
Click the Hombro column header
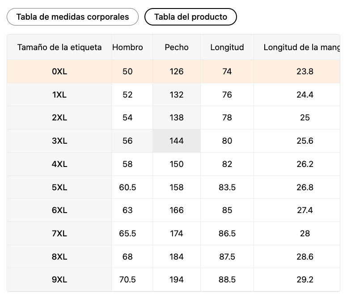click(127, 47)
